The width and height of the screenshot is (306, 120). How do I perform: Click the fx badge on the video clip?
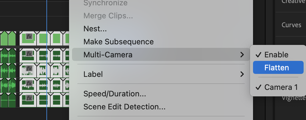point(29,36)
